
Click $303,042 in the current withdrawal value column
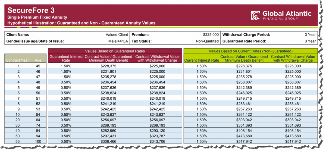(x=293, y=120)
